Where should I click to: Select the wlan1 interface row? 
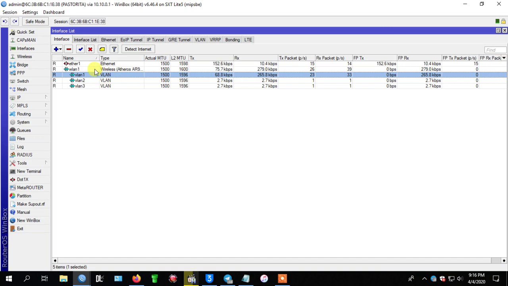(x=279, y=69)
